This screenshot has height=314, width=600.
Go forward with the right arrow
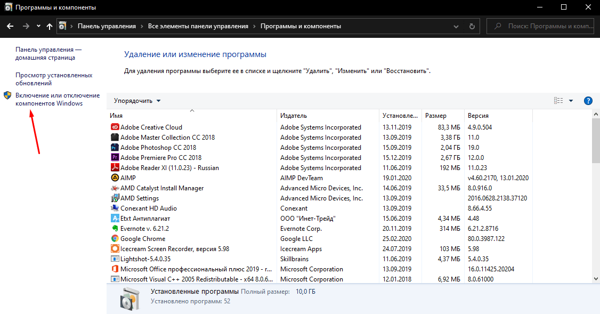[x=26, y=26]
